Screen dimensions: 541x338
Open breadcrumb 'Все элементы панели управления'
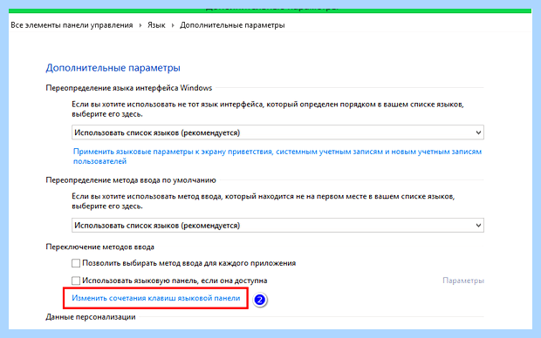[72, 25]
